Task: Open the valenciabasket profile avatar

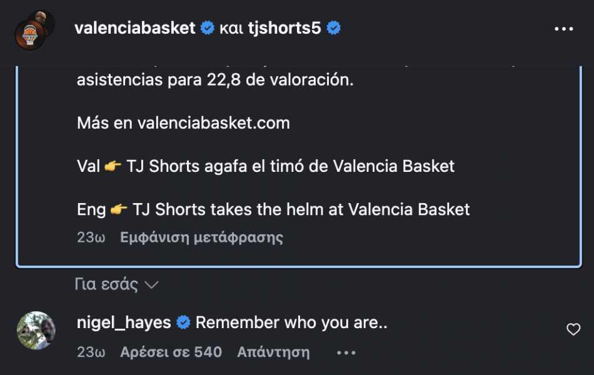Action: pyautogui.click(x=31, y=33)
